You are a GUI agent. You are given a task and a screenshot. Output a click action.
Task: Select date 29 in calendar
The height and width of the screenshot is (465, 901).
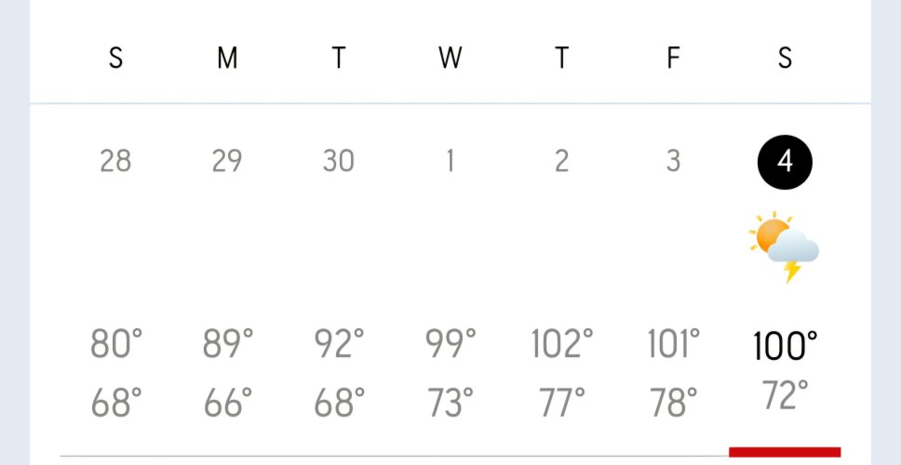(x=227, y=161)
